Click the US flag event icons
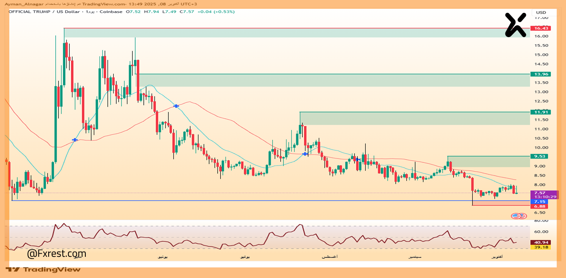The image size is (566, 278). tap(519, 216)
